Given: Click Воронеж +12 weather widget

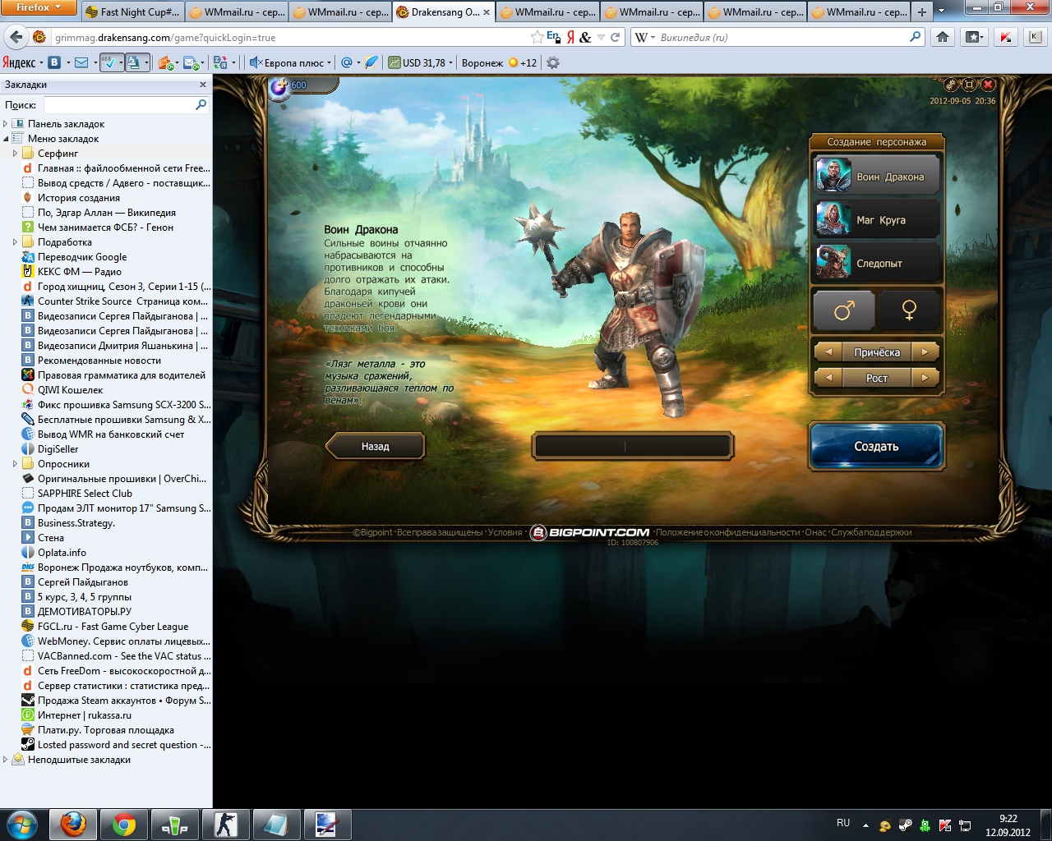Looking at the screenshot, I should click(x=499, y=62).
